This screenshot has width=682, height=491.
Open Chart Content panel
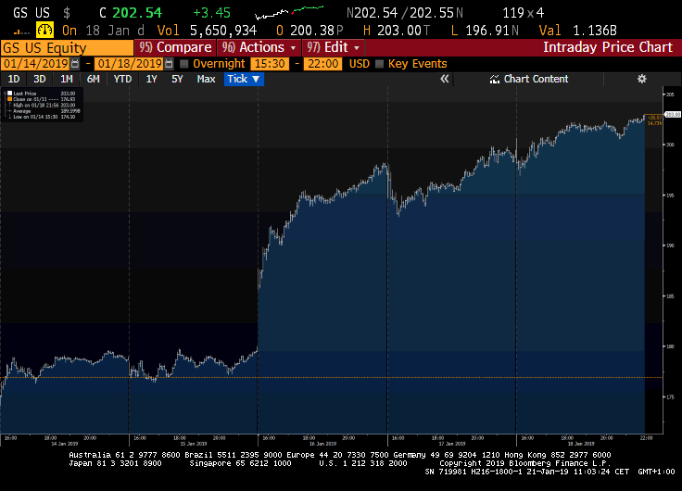point(528,79)
